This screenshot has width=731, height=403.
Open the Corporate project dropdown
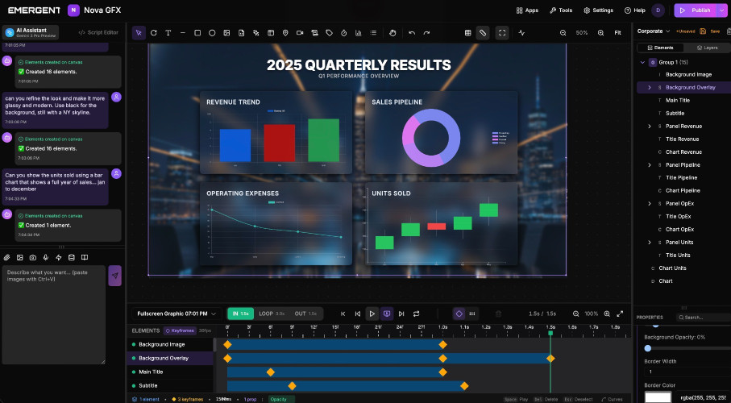pyautogui.click(x=654, y=31)
